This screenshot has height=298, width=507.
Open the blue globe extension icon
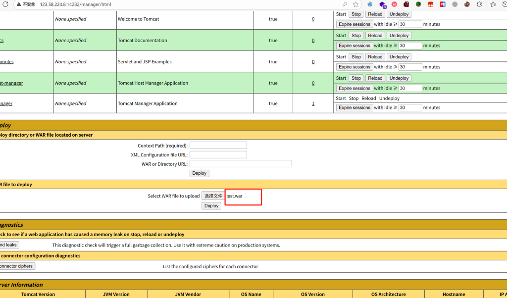pyautogui.click(x=370, y=4)
